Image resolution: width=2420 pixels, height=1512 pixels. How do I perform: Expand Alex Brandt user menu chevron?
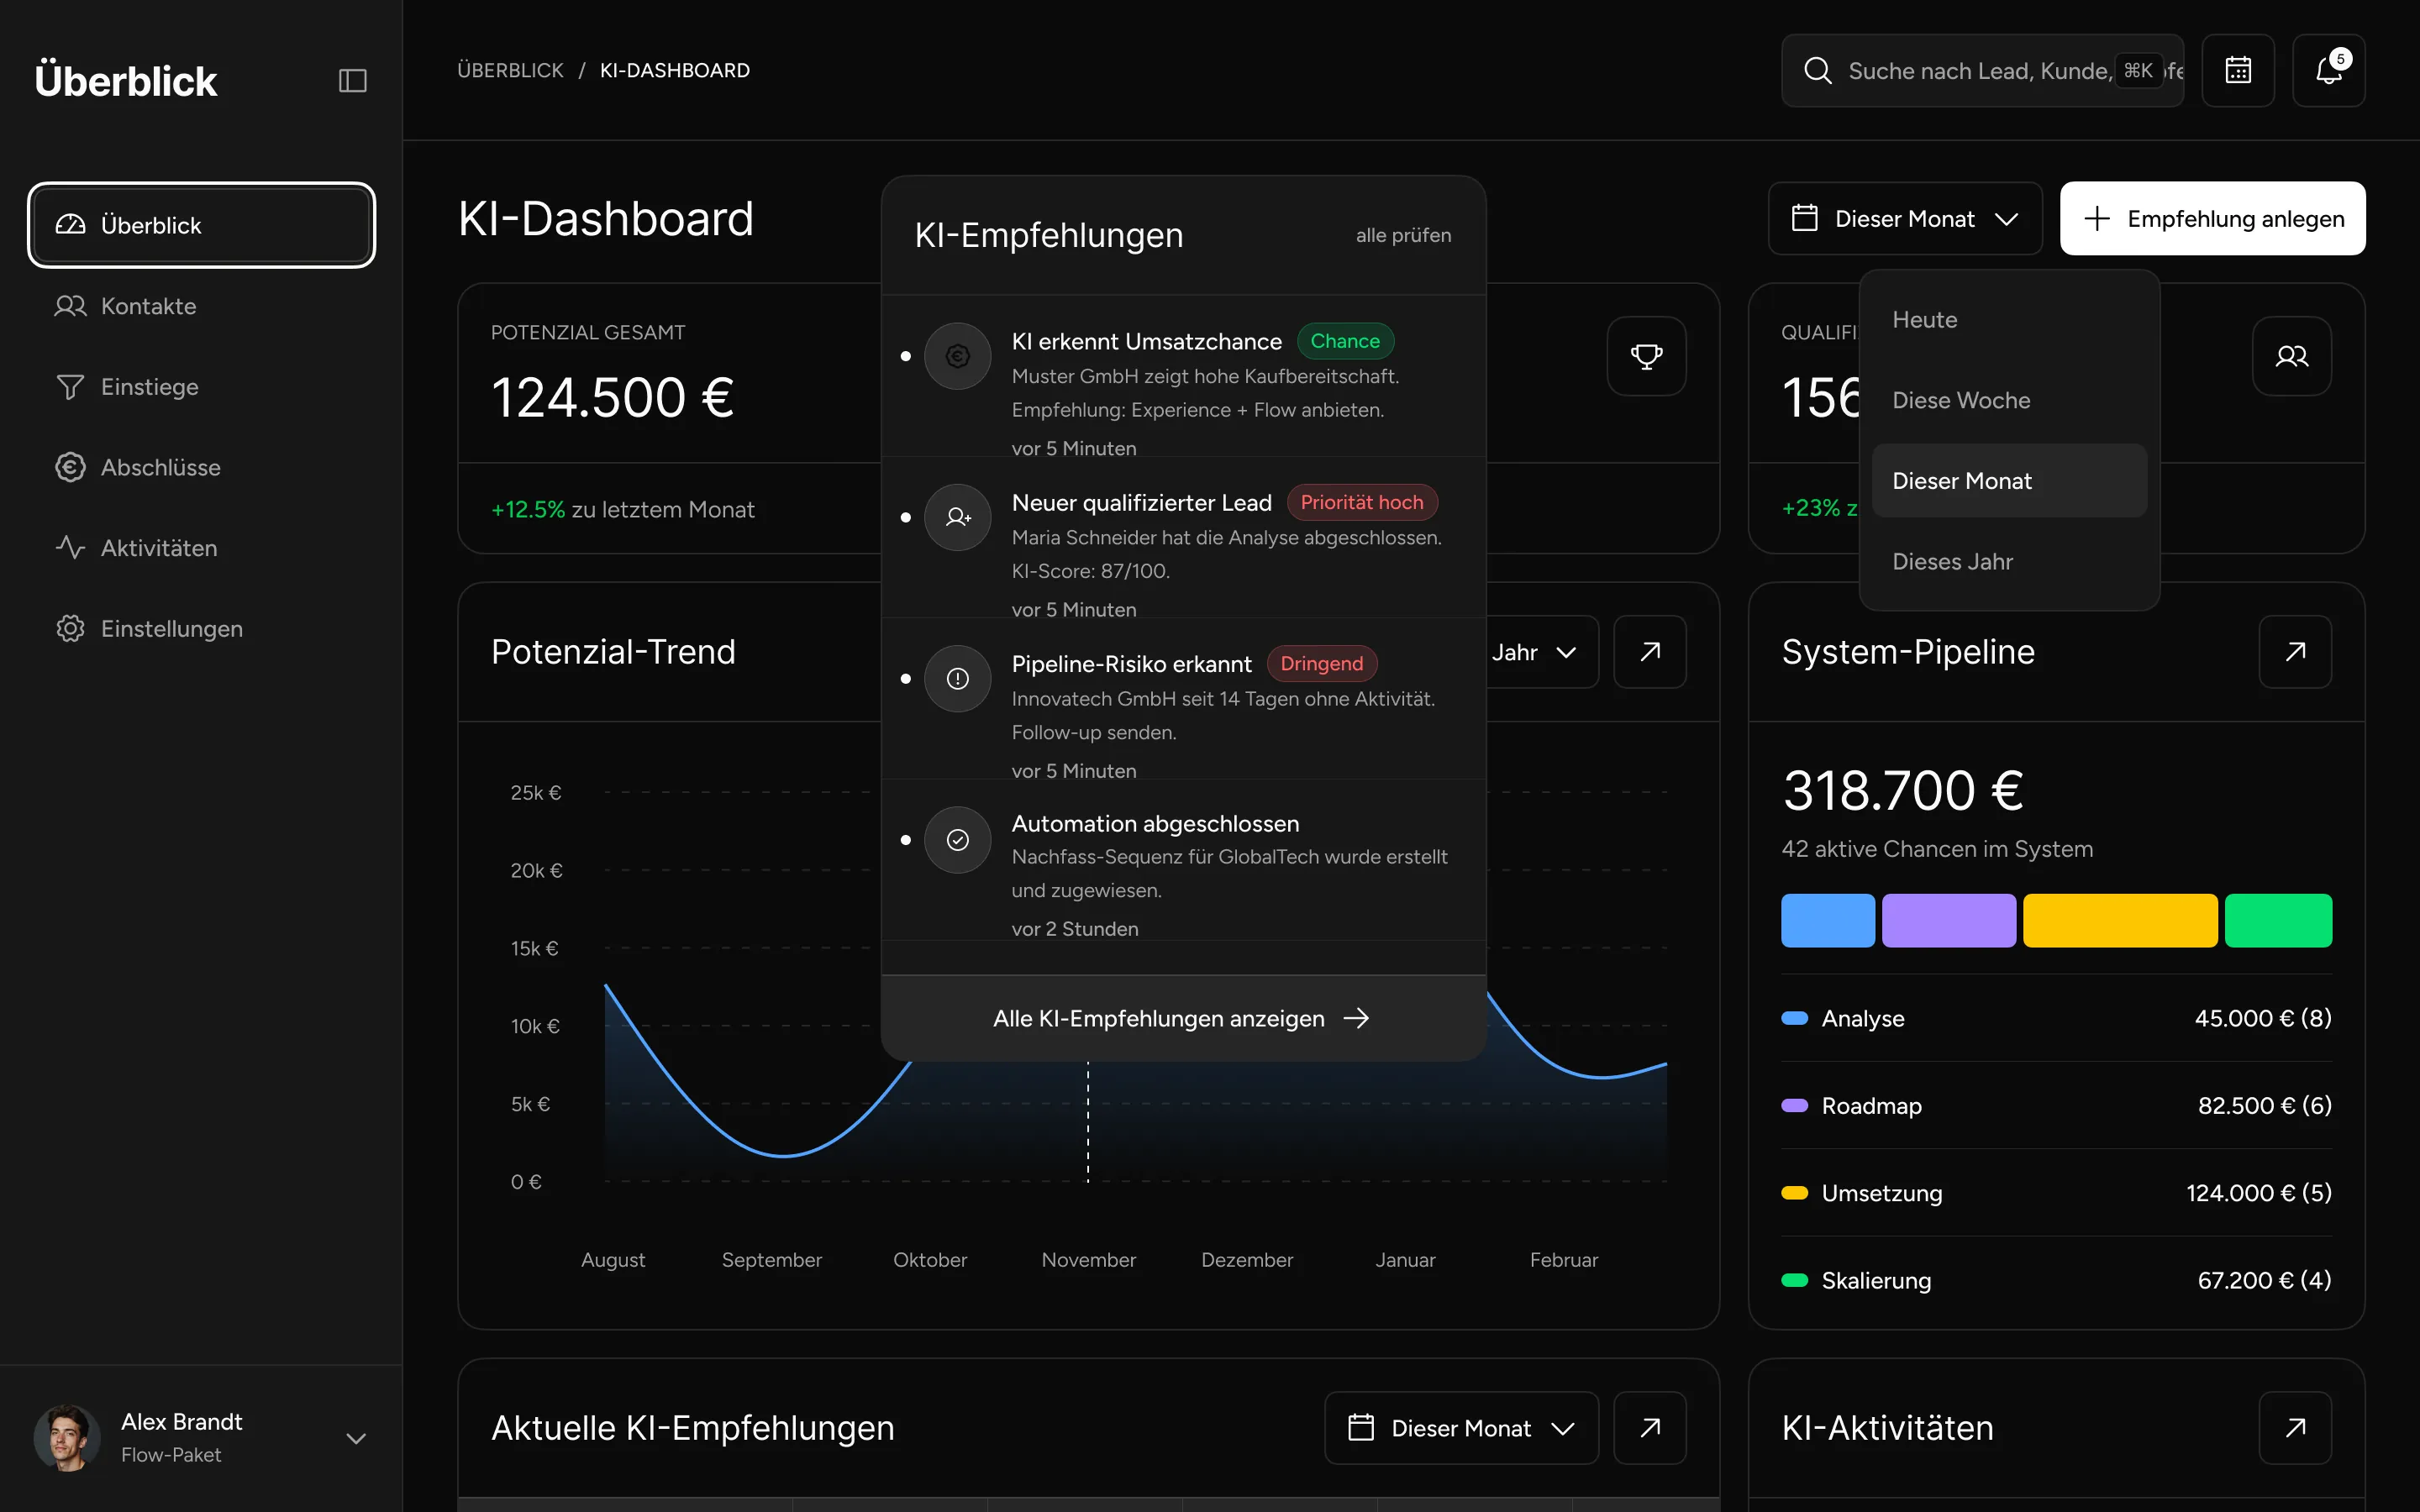click(355, 1438)
